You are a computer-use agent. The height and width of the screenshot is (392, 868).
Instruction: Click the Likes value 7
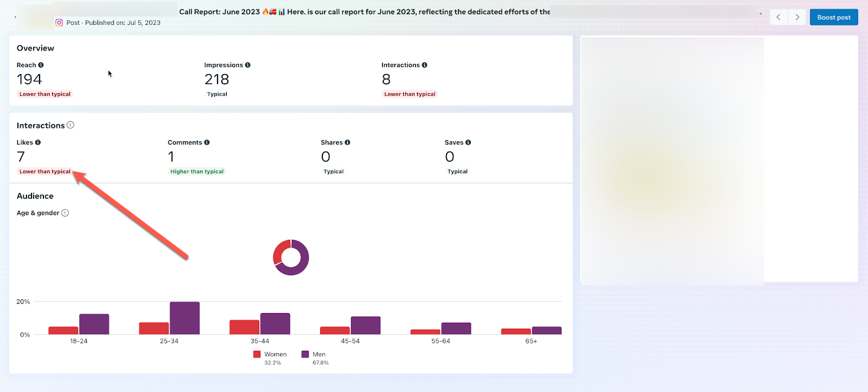tap(21, 157)
